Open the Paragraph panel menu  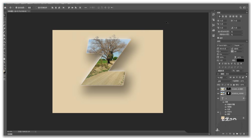[247, 13]
